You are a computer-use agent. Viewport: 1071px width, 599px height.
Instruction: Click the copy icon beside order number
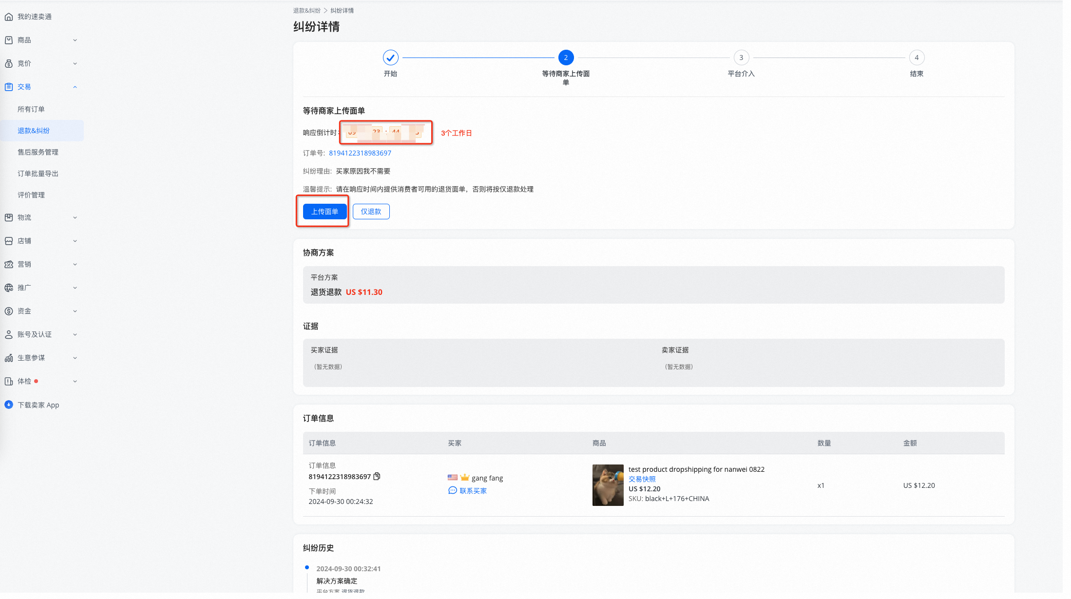[377, 477]
